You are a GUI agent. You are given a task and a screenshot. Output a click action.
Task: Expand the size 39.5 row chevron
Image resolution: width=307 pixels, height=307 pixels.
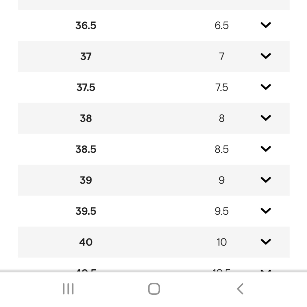pyautogui.click(x=266, y=211)
